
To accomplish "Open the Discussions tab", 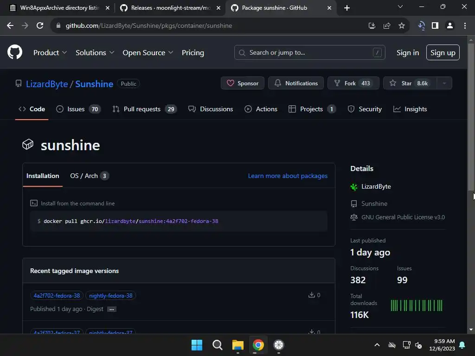I will 211,109.
